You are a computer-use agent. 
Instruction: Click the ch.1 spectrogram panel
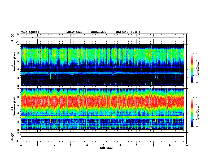pyautogui.click(x=102, y=65)
